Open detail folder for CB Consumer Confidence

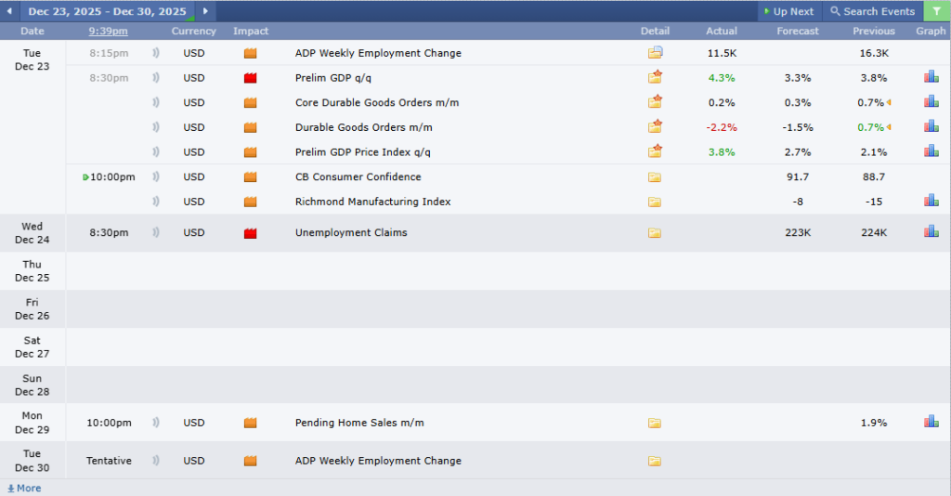(655, 176)
